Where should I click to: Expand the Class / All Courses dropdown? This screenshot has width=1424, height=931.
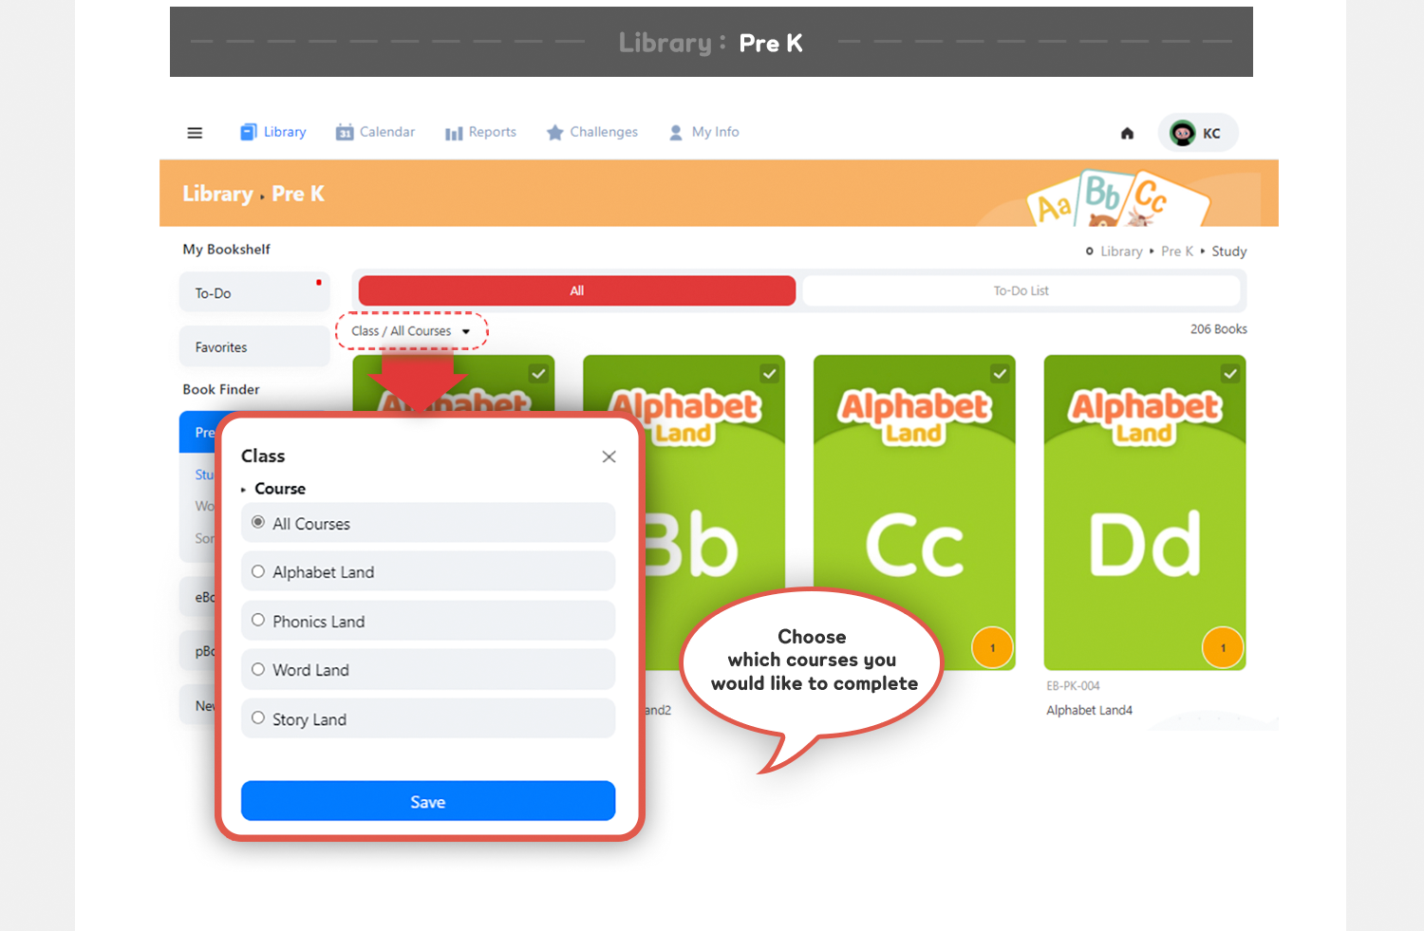[x=411, y=331]
